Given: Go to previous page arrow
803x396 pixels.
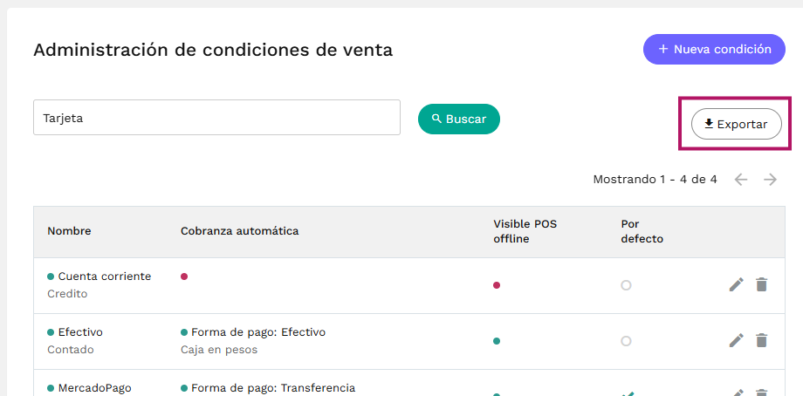Looking at the screenshot, I should (x=741, y=180).
